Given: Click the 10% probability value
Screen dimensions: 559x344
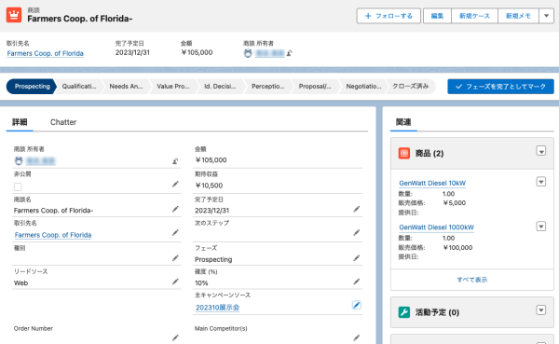Looking at the screenshot, I should coord(201,283).
